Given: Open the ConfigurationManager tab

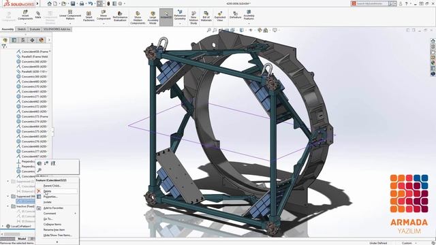Looking at the screenshot, I should pyautogui.click(x=23, y=40).
